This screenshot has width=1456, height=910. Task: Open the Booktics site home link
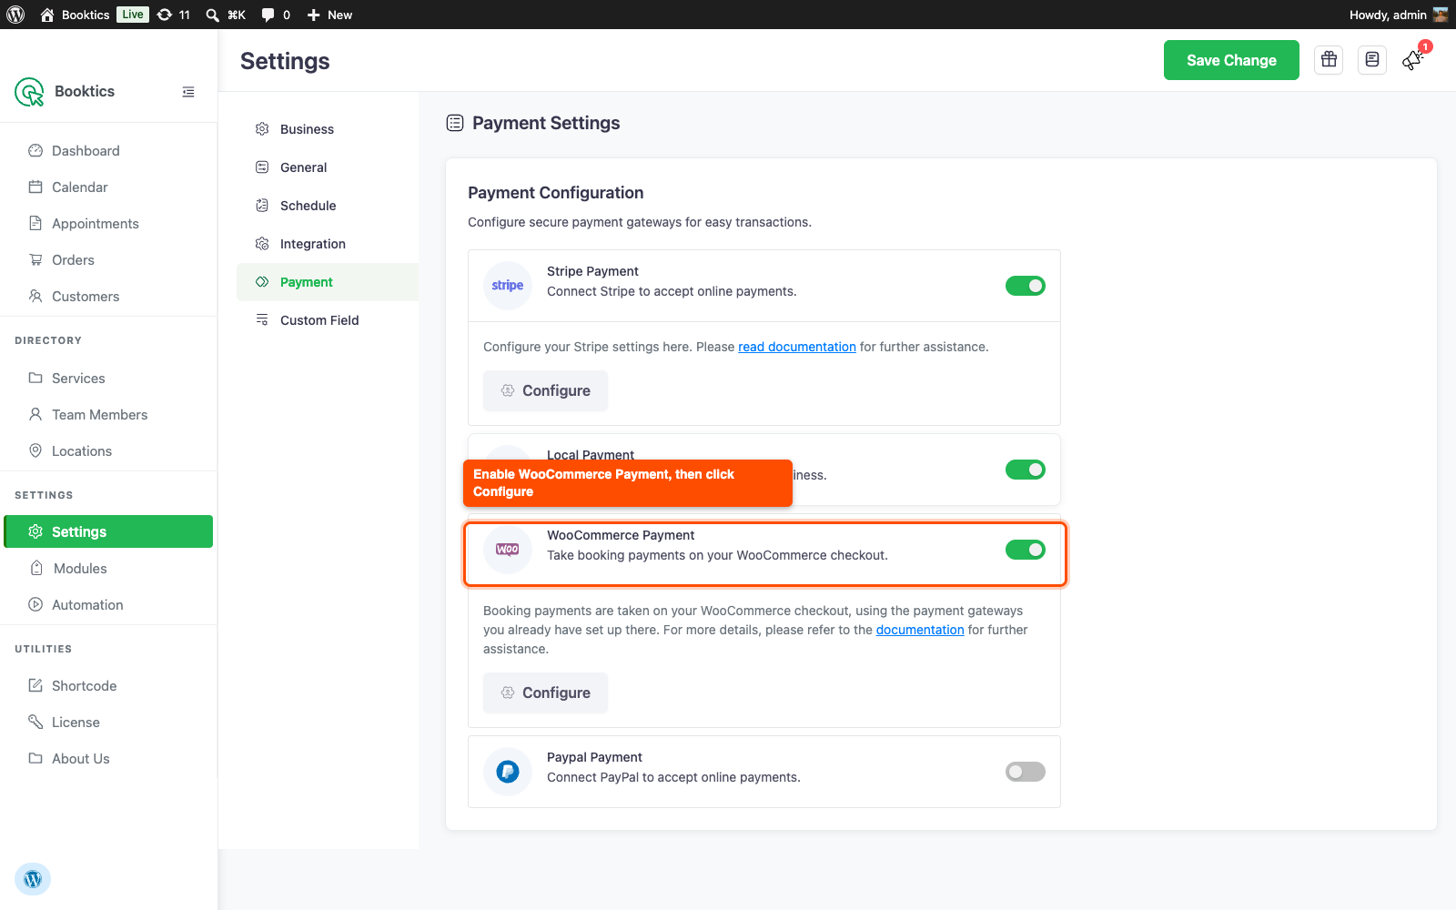point(75,15)
